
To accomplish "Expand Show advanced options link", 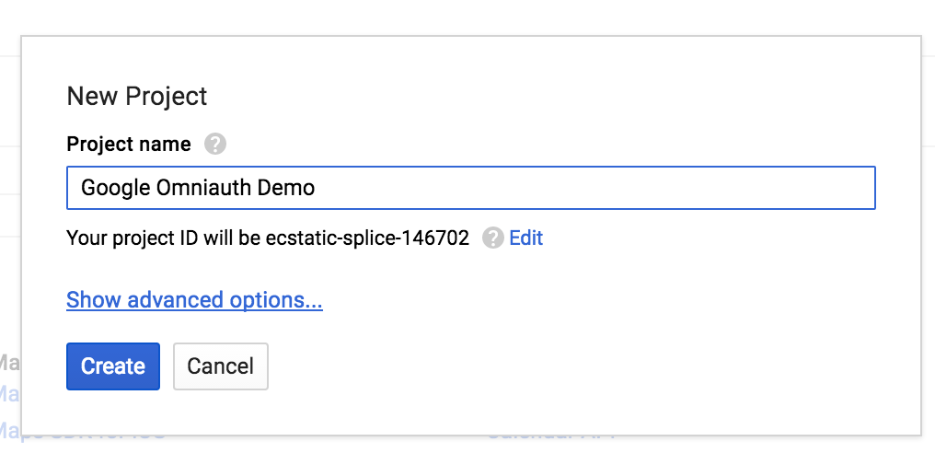I will [194, 299].
